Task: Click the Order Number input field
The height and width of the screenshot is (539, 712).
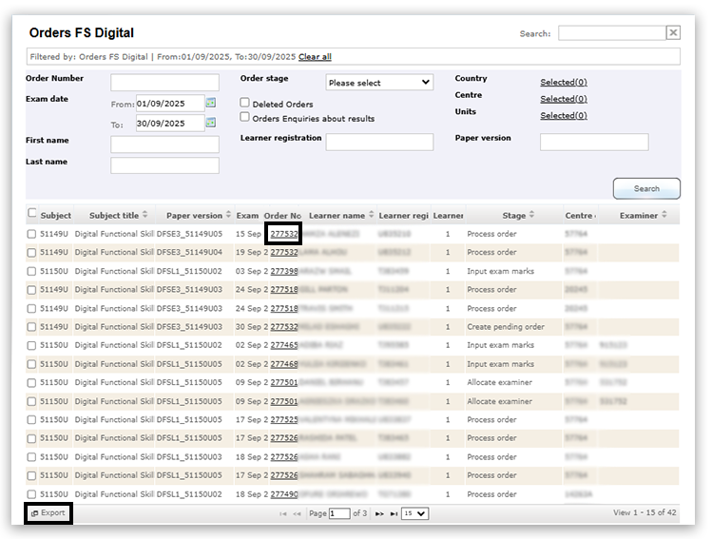Action: point(164,83)
